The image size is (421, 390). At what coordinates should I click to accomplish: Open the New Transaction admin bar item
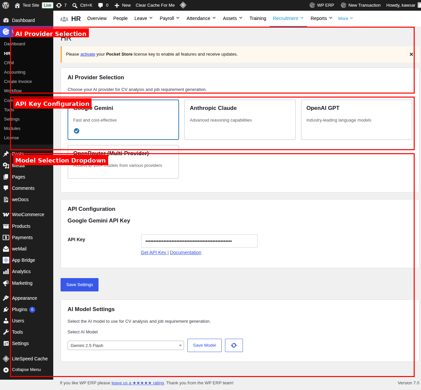point(361,5)
